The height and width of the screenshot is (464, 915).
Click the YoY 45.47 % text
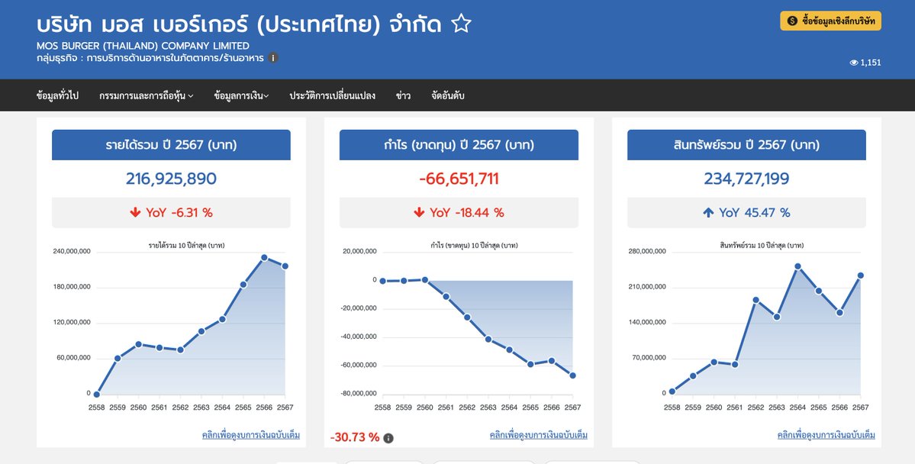[755, 212]
